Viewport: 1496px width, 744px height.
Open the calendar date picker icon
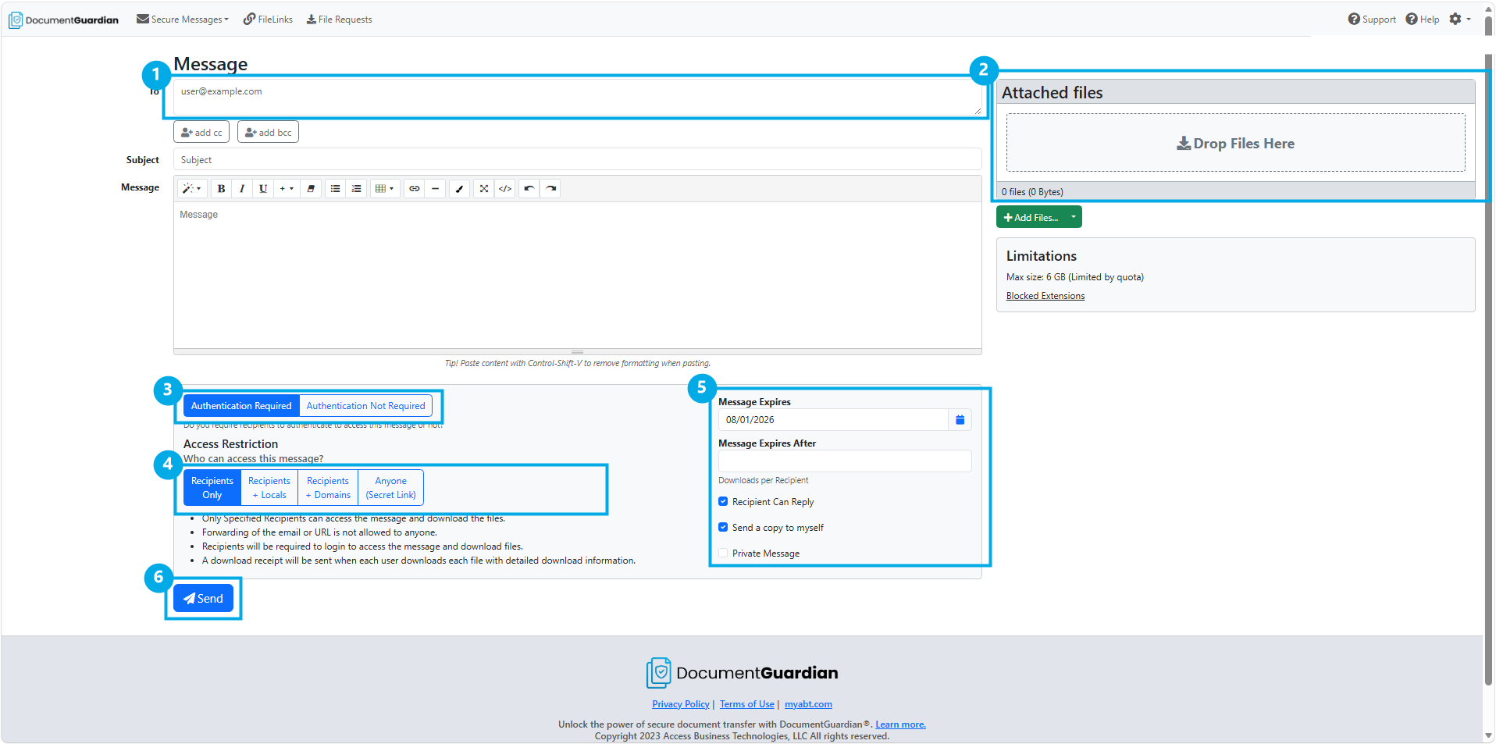click(960, 419)
